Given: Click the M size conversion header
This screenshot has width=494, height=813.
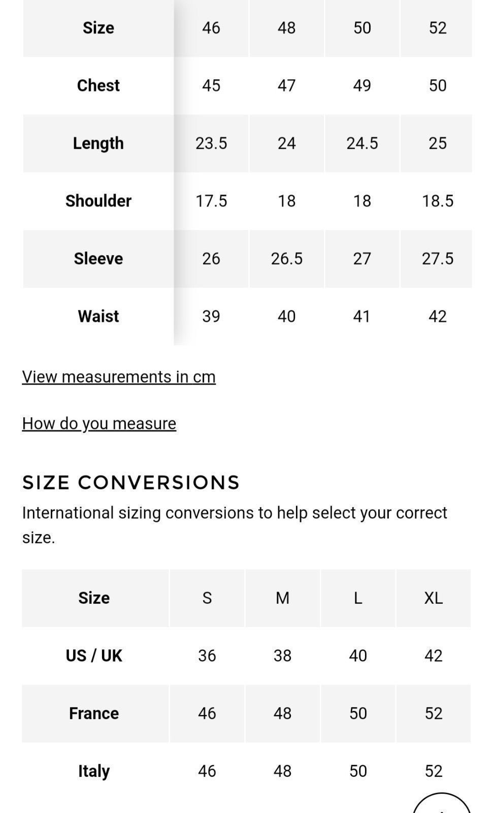Looking at the screenshot, I should click(x=283, y=598).
